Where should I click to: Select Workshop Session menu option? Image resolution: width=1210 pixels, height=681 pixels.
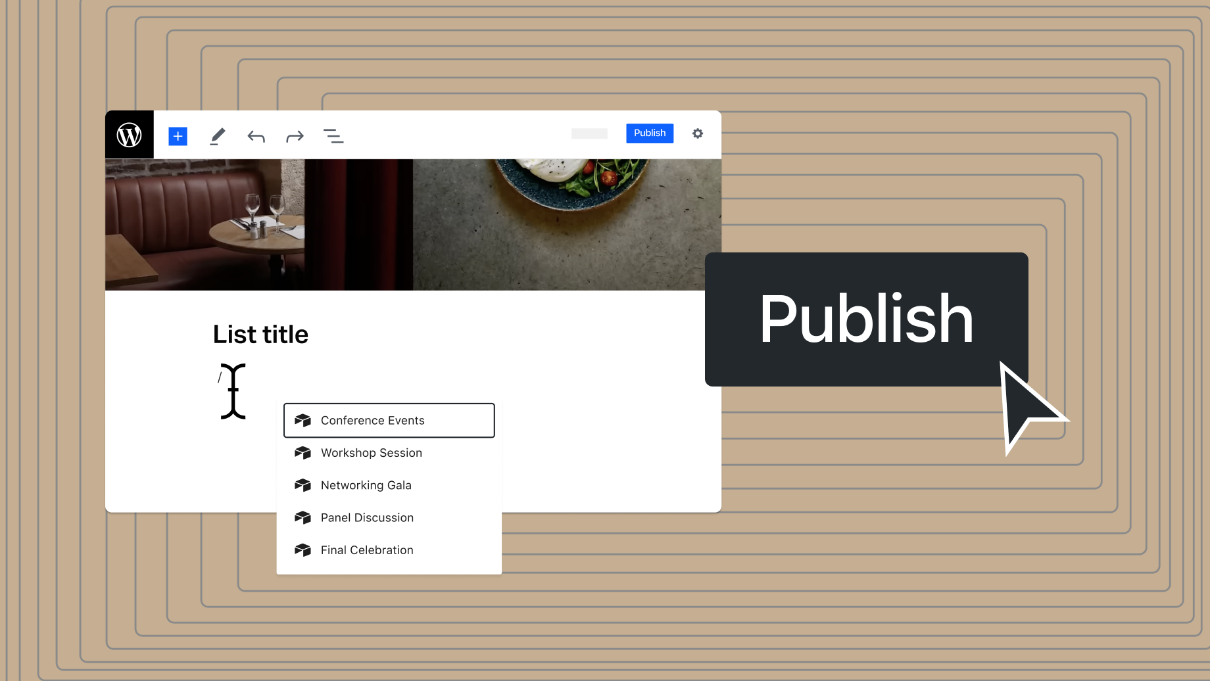coord(371,453)
